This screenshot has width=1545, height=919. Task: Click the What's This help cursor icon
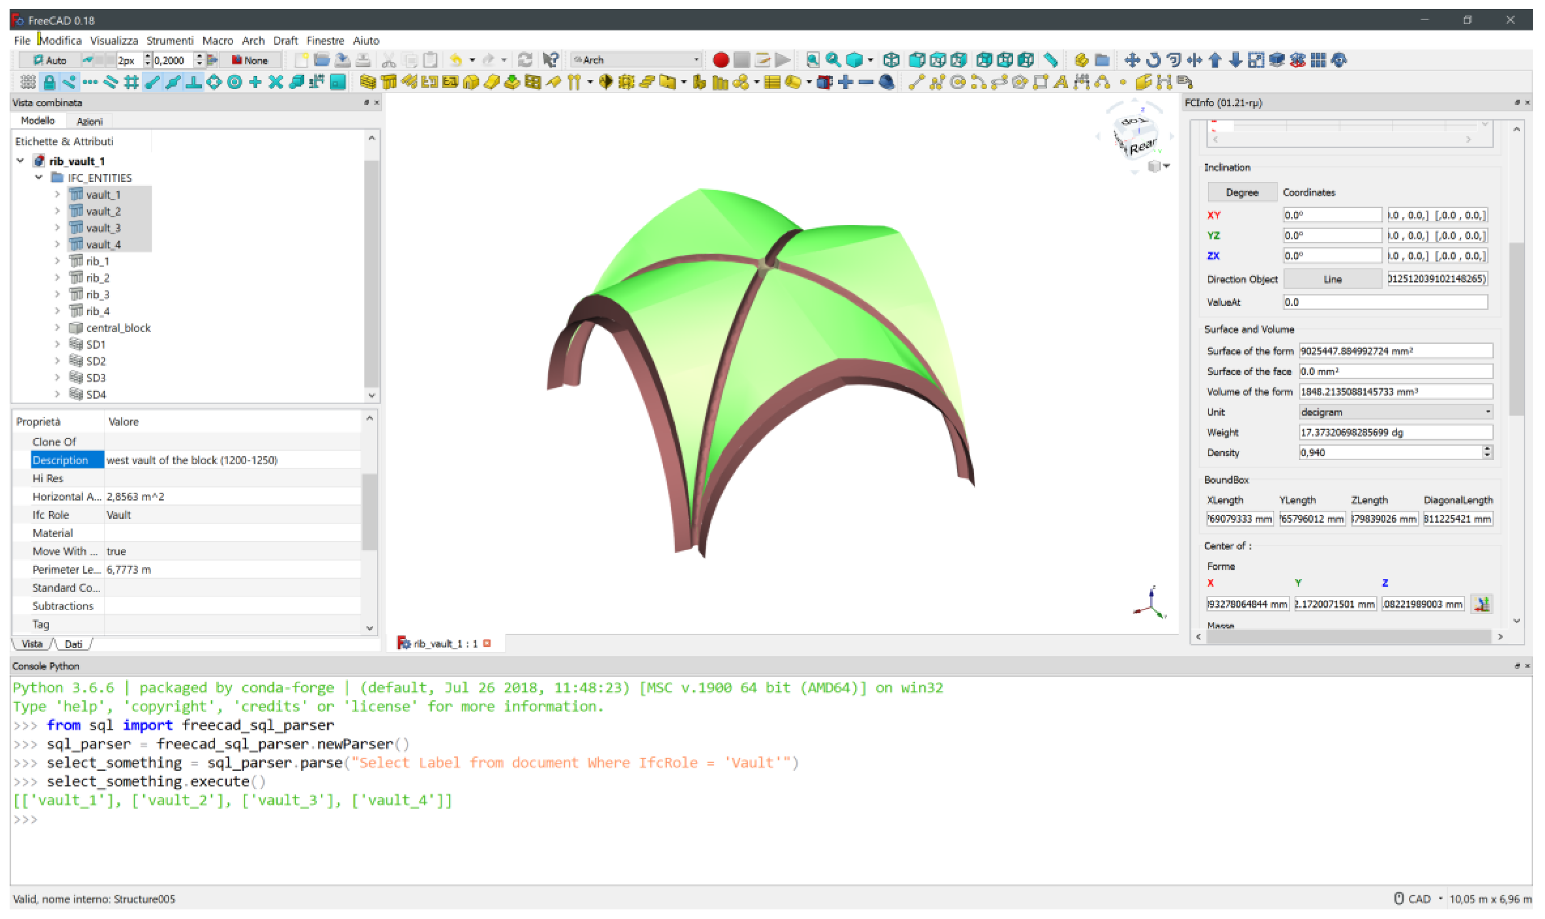550,60
